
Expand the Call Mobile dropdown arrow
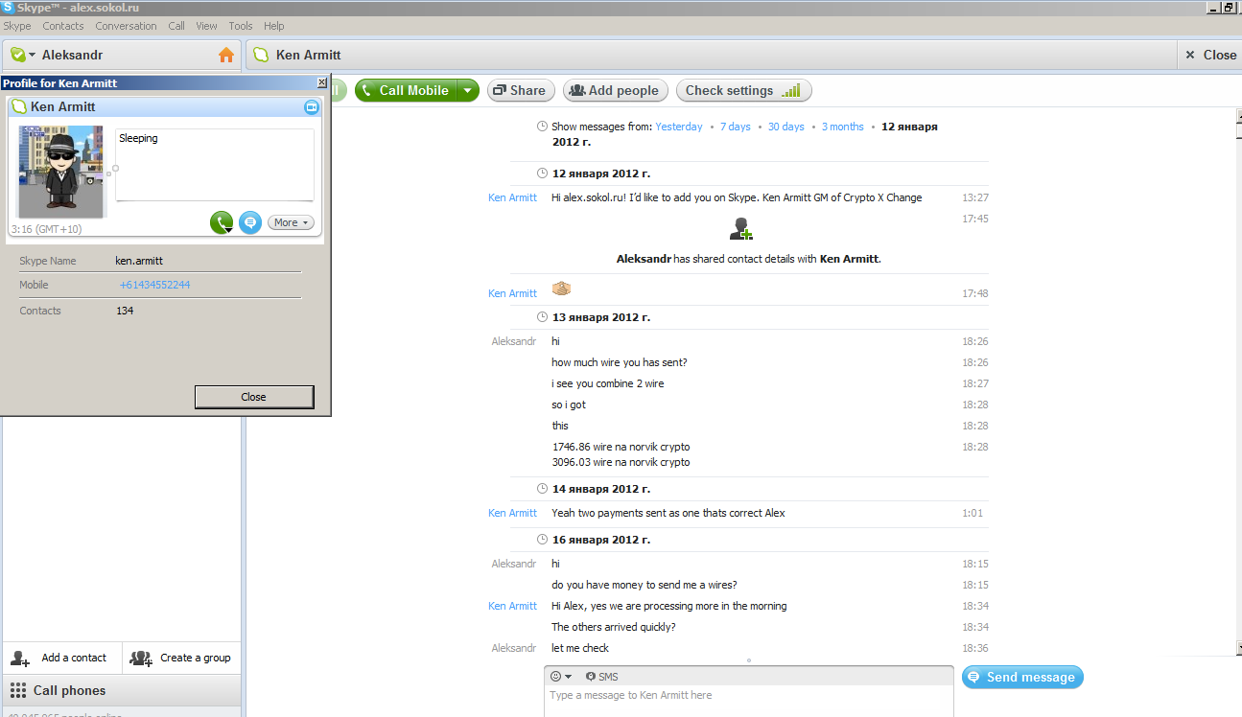467,90
